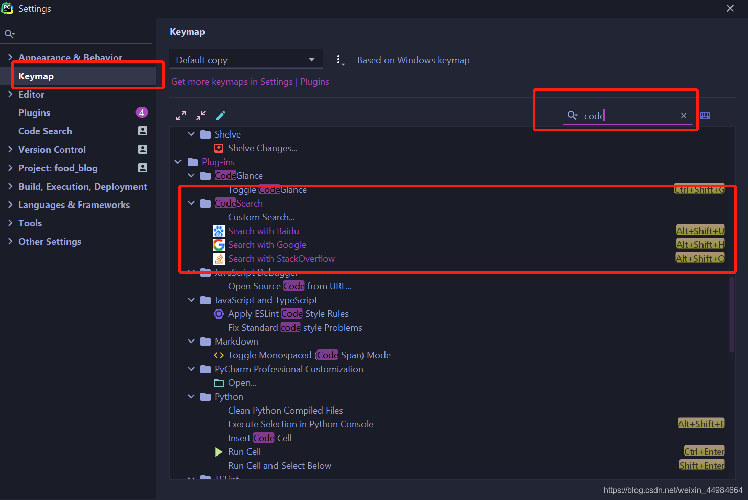Image resolution: width=748 pixels, height=500 pixels.
Task: Select the Insert Code Cell action
Action: (x=260, y=438)
